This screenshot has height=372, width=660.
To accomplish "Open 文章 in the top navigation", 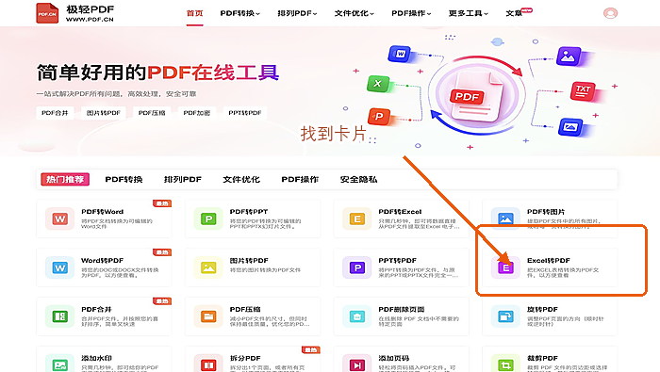I will coord(514,13).
